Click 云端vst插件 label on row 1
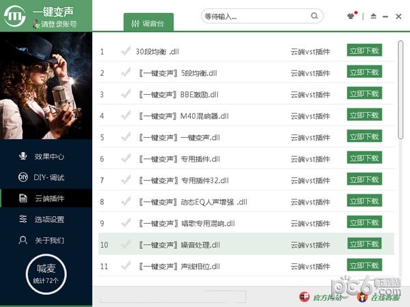This screenshot has width=410, height=307. pyautogui.click(x=310, y=52)
